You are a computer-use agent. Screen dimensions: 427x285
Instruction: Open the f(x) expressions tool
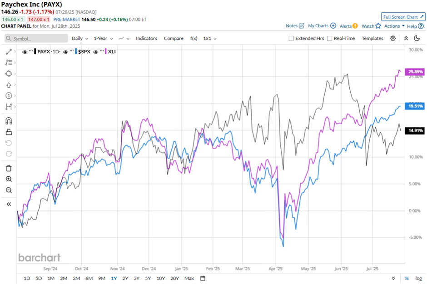[194, 39]
